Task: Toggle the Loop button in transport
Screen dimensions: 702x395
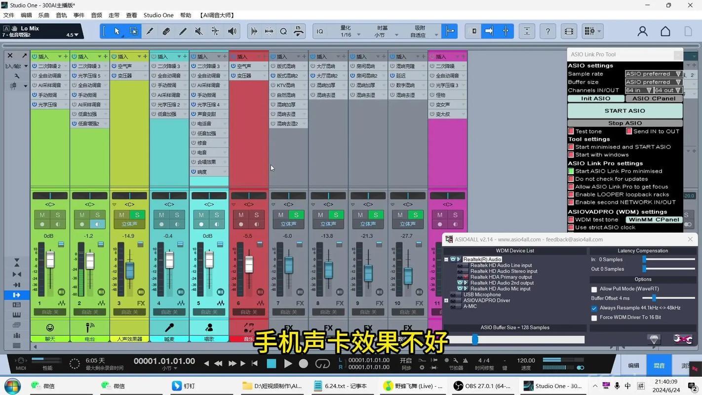Action: coord(322,364)
